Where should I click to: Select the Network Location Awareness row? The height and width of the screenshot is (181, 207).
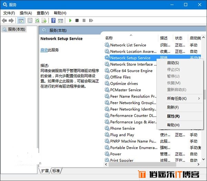coord(153,51)
